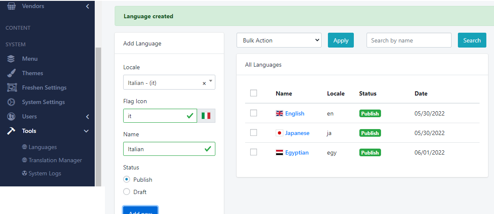
Task: Click the System Settings gear icon
Action: click(x=11, y=102)
